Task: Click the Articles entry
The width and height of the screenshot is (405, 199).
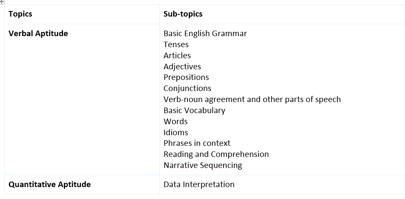Action: (x=177, y=56)
